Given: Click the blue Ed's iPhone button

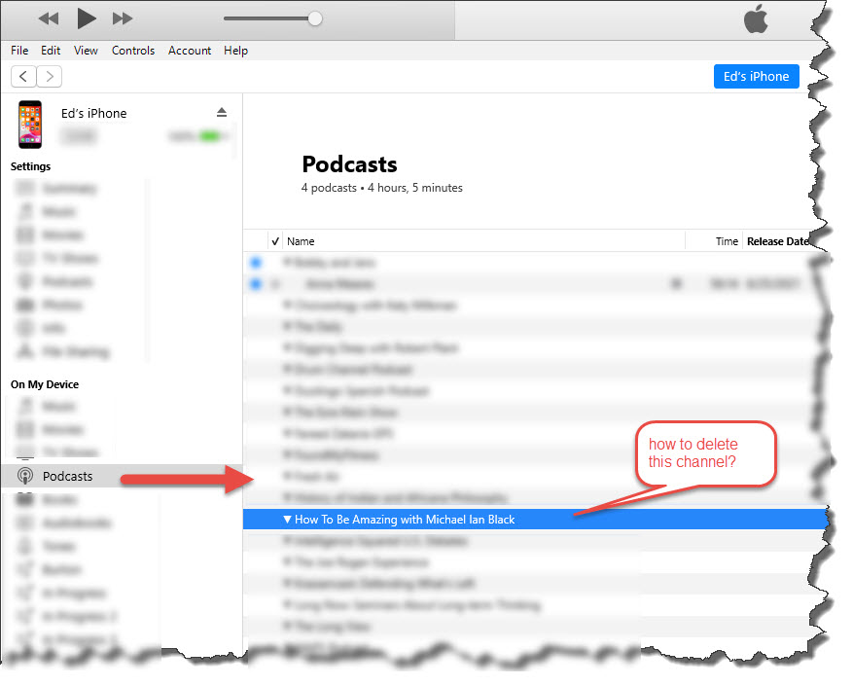Looking at the screenshot, I should coord(756,76).
